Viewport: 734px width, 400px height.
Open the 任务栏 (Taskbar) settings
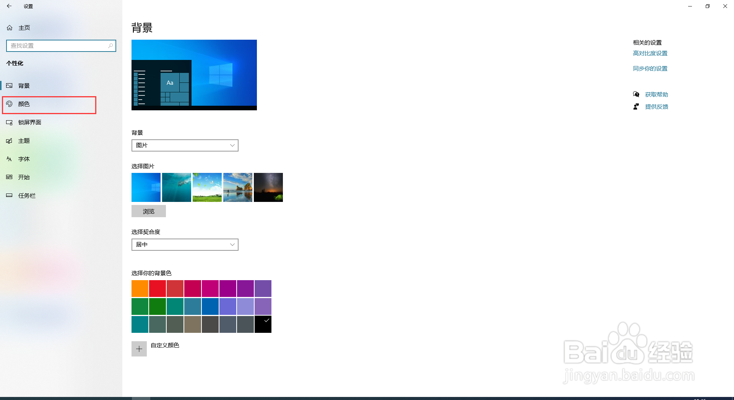26,195
